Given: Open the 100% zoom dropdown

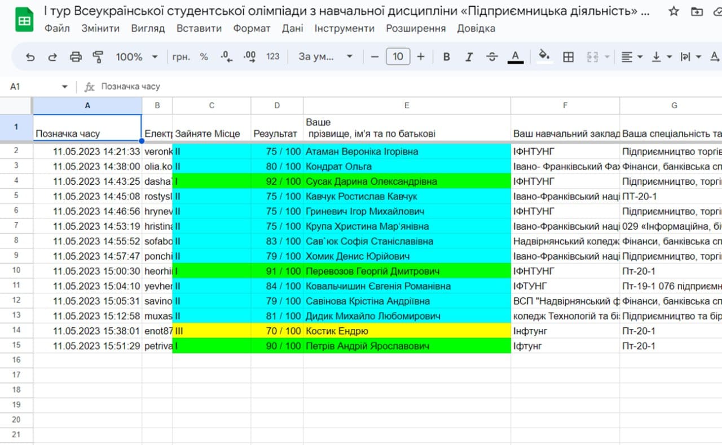Looking at the screenshot, I should pyautogui.click(x=137, y=56).
